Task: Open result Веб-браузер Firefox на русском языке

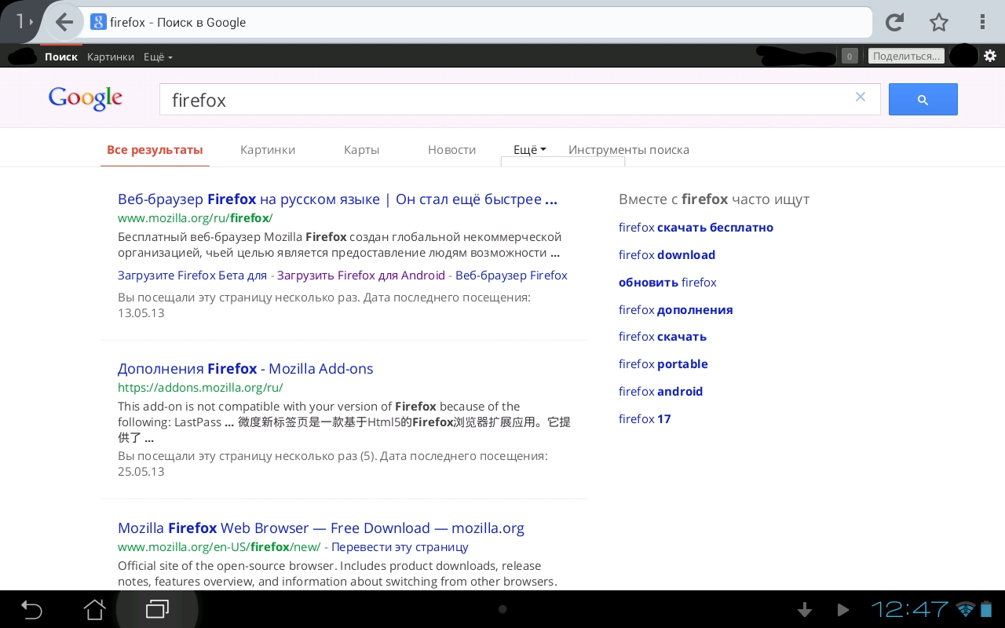Action: tap(338, 199)
